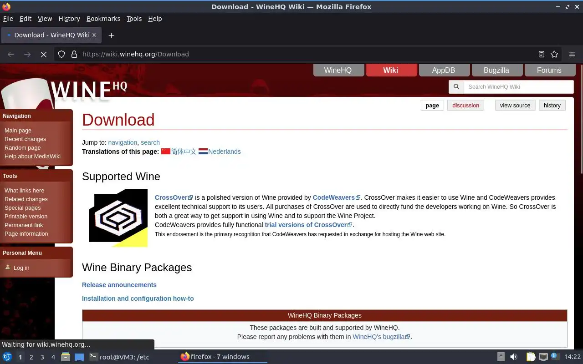Open Special pages link
583x364 pixels.
[22, 208]
